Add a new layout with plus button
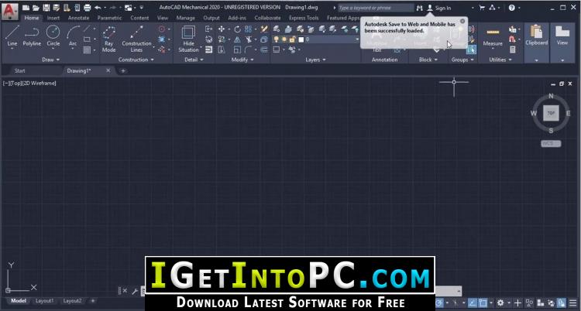Screen dimensions: 581x311 coord(93,301)
